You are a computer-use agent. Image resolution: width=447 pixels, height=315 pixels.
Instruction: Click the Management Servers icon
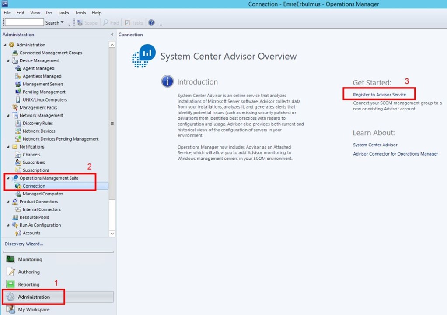click(x=18, y=84)
